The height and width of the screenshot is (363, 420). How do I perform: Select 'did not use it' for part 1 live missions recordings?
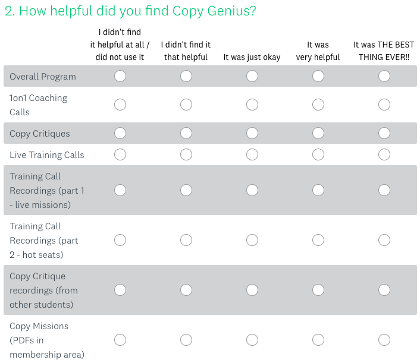point(120,190)
